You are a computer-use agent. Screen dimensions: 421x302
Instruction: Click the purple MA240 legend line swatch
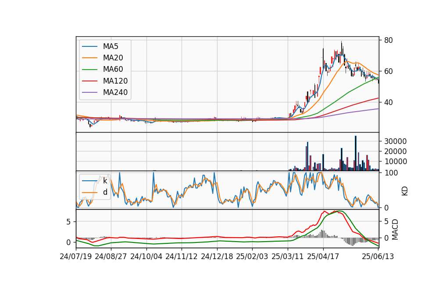coord(89,92)
